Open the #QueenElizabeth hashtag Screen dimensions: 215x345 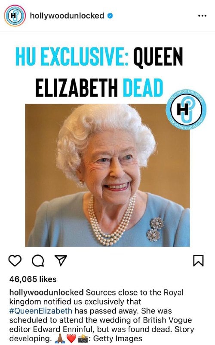pos(40,311)
